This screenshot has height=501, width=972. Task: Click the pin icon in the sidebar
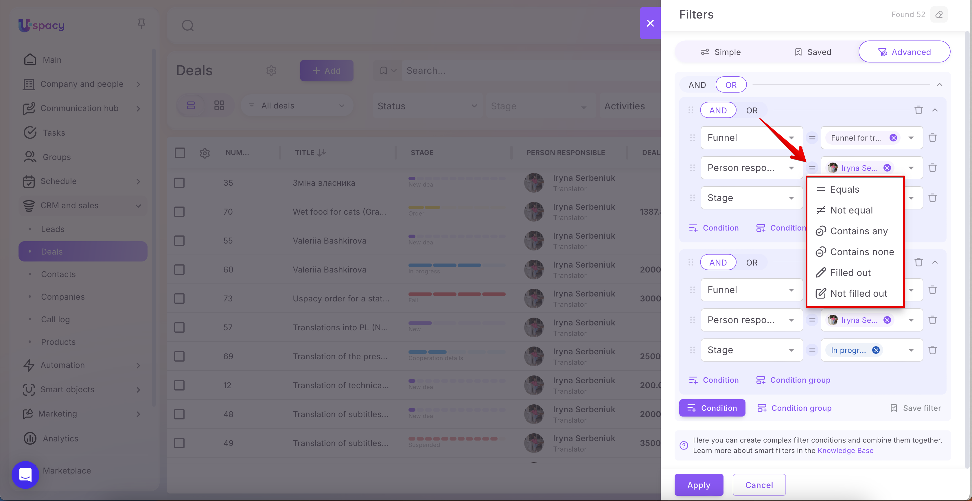pyautogui.click(x=141, y=23)
